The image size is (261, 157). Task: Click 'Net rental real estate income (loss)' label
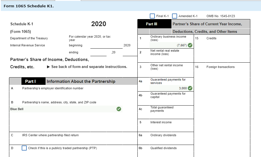pos(165,52)
